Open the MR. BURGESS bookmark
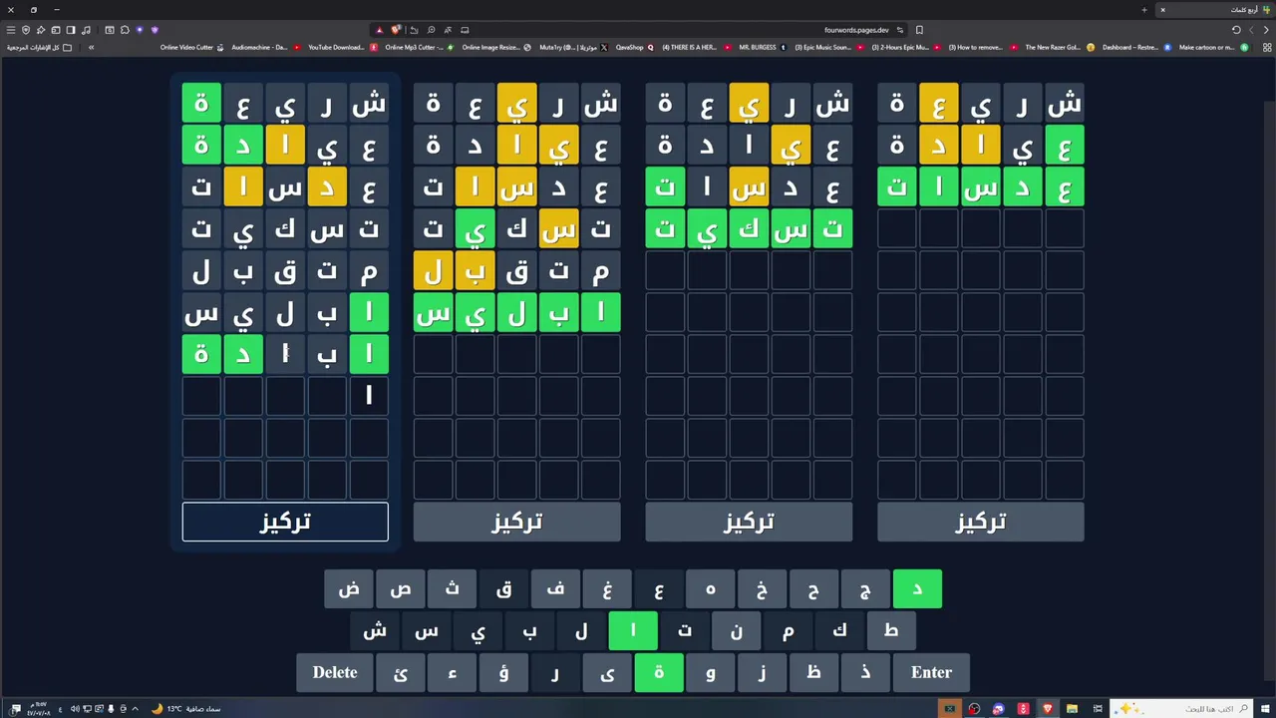This screenshot has width=1276, height=718. (762, 47)
